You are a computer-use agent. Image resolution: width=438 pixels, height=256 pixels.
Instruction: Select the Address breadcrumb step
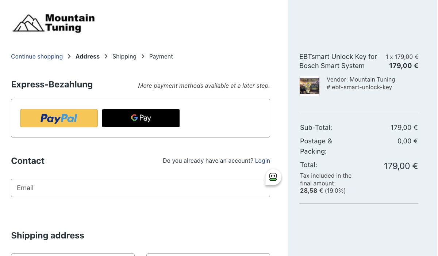pos(88,56)
